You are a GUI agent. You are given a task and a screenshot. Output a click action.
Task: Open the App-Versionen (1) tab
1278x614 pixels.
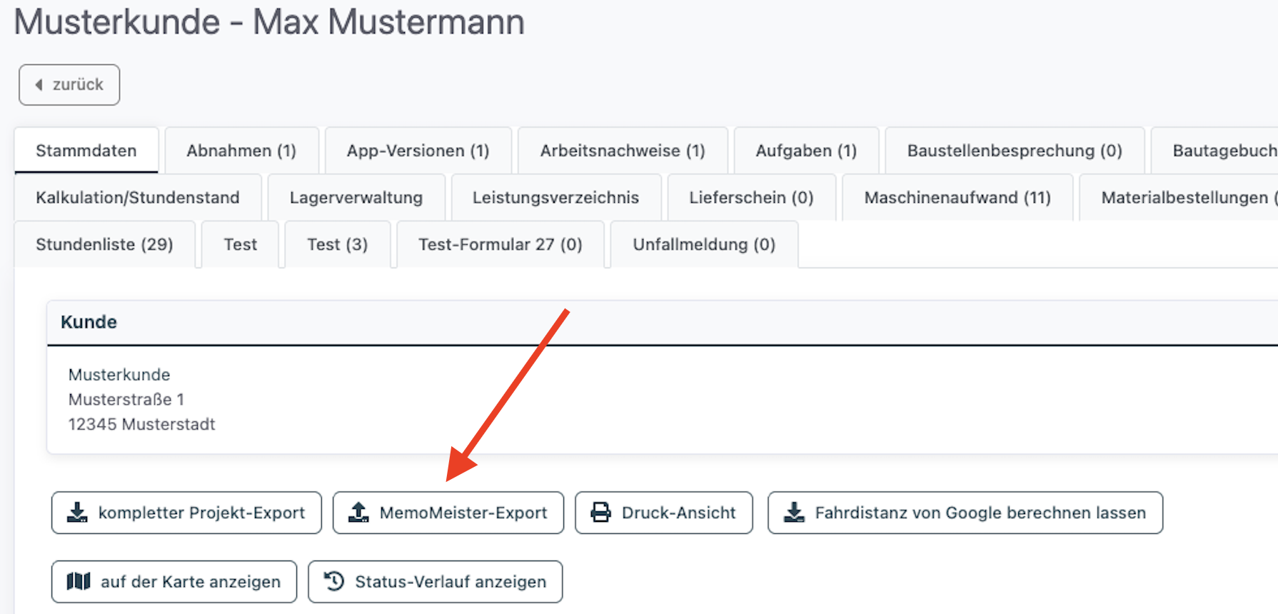pyautogui.click(x=418, y=151)
